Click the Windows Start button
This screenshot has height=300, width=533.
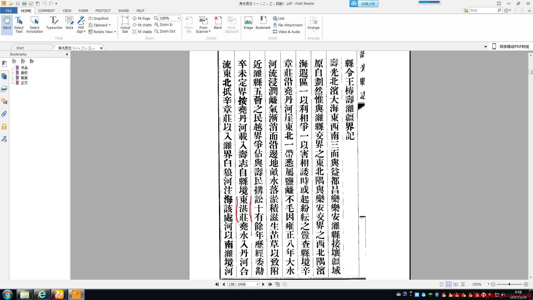click(7, 294)
